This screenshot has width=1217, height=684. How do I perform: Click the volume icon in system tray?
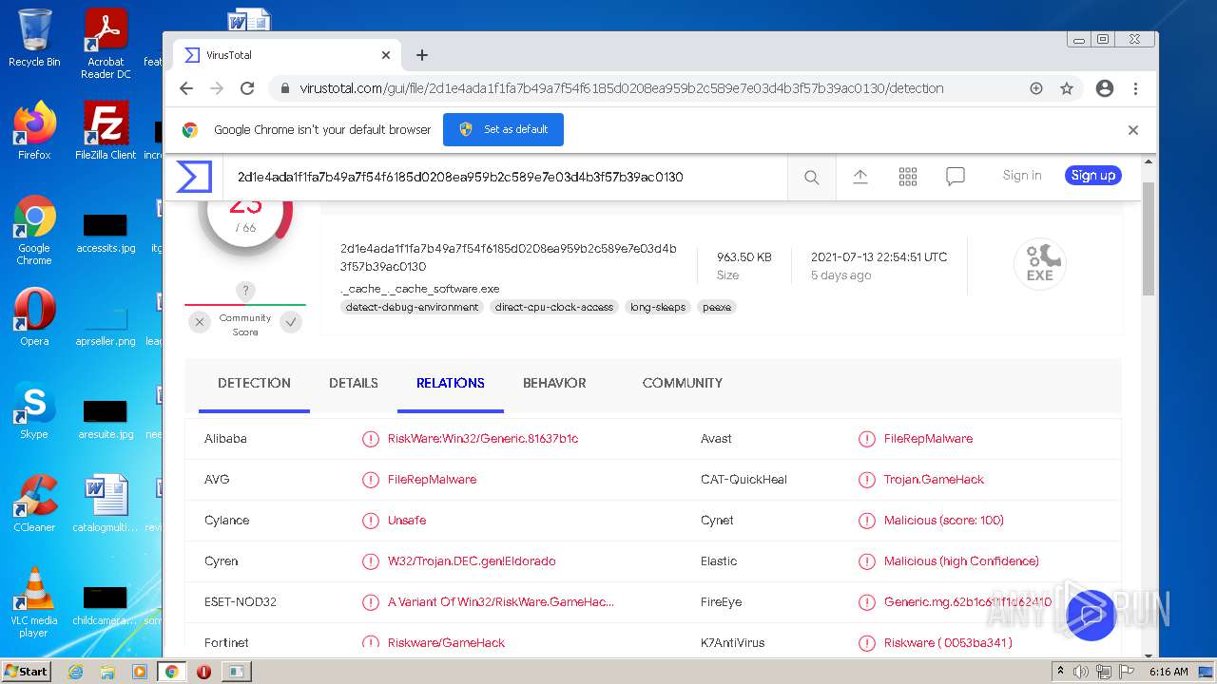tap(1081, 672)
